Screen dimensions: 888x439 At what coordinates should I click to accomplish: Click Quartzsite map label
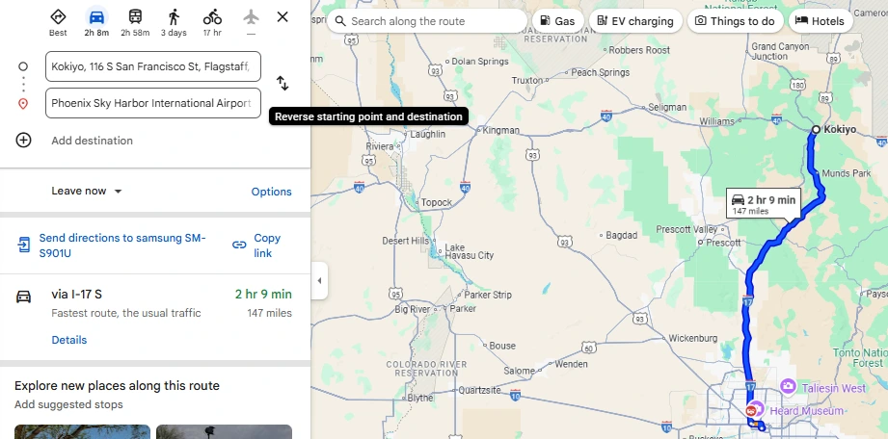click(x=480, y=390)
